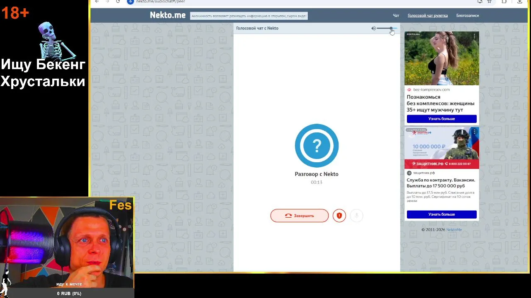Click the Разговор с Nekto label
531x298 pixels.
317,174
